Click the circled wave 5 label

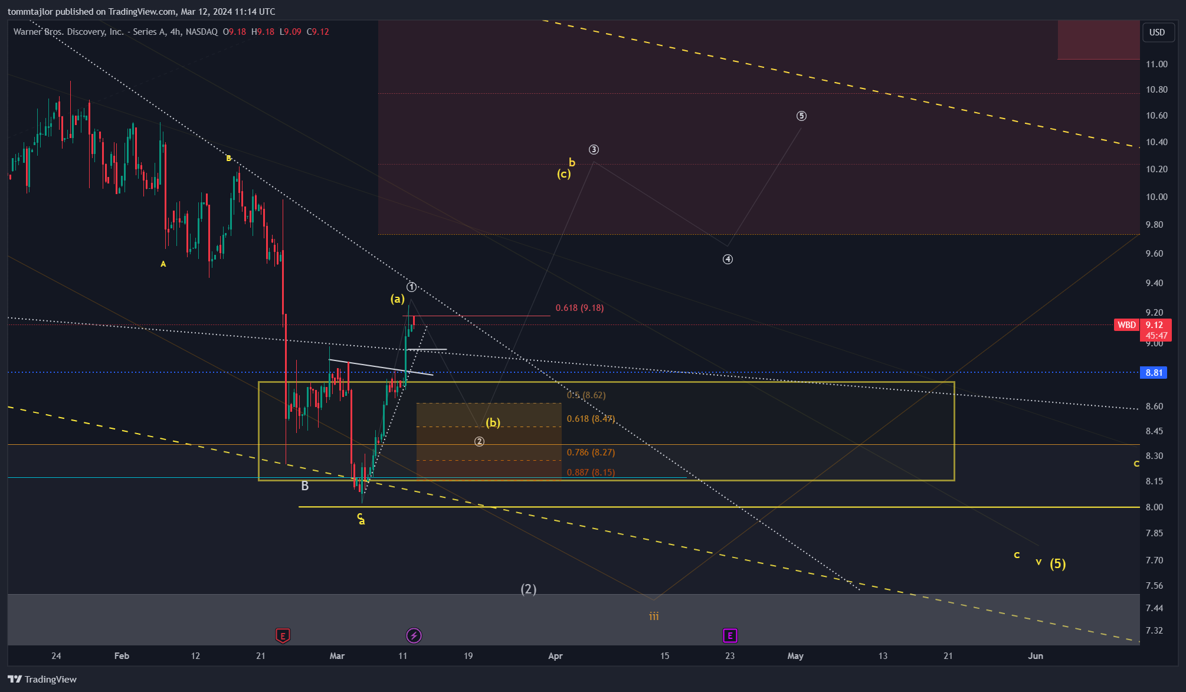(801, 116)
